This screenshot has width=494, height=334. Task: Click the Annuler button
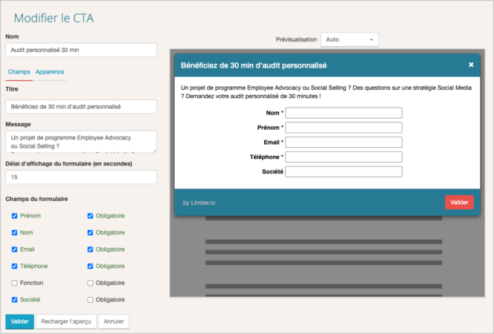point(113,321)
